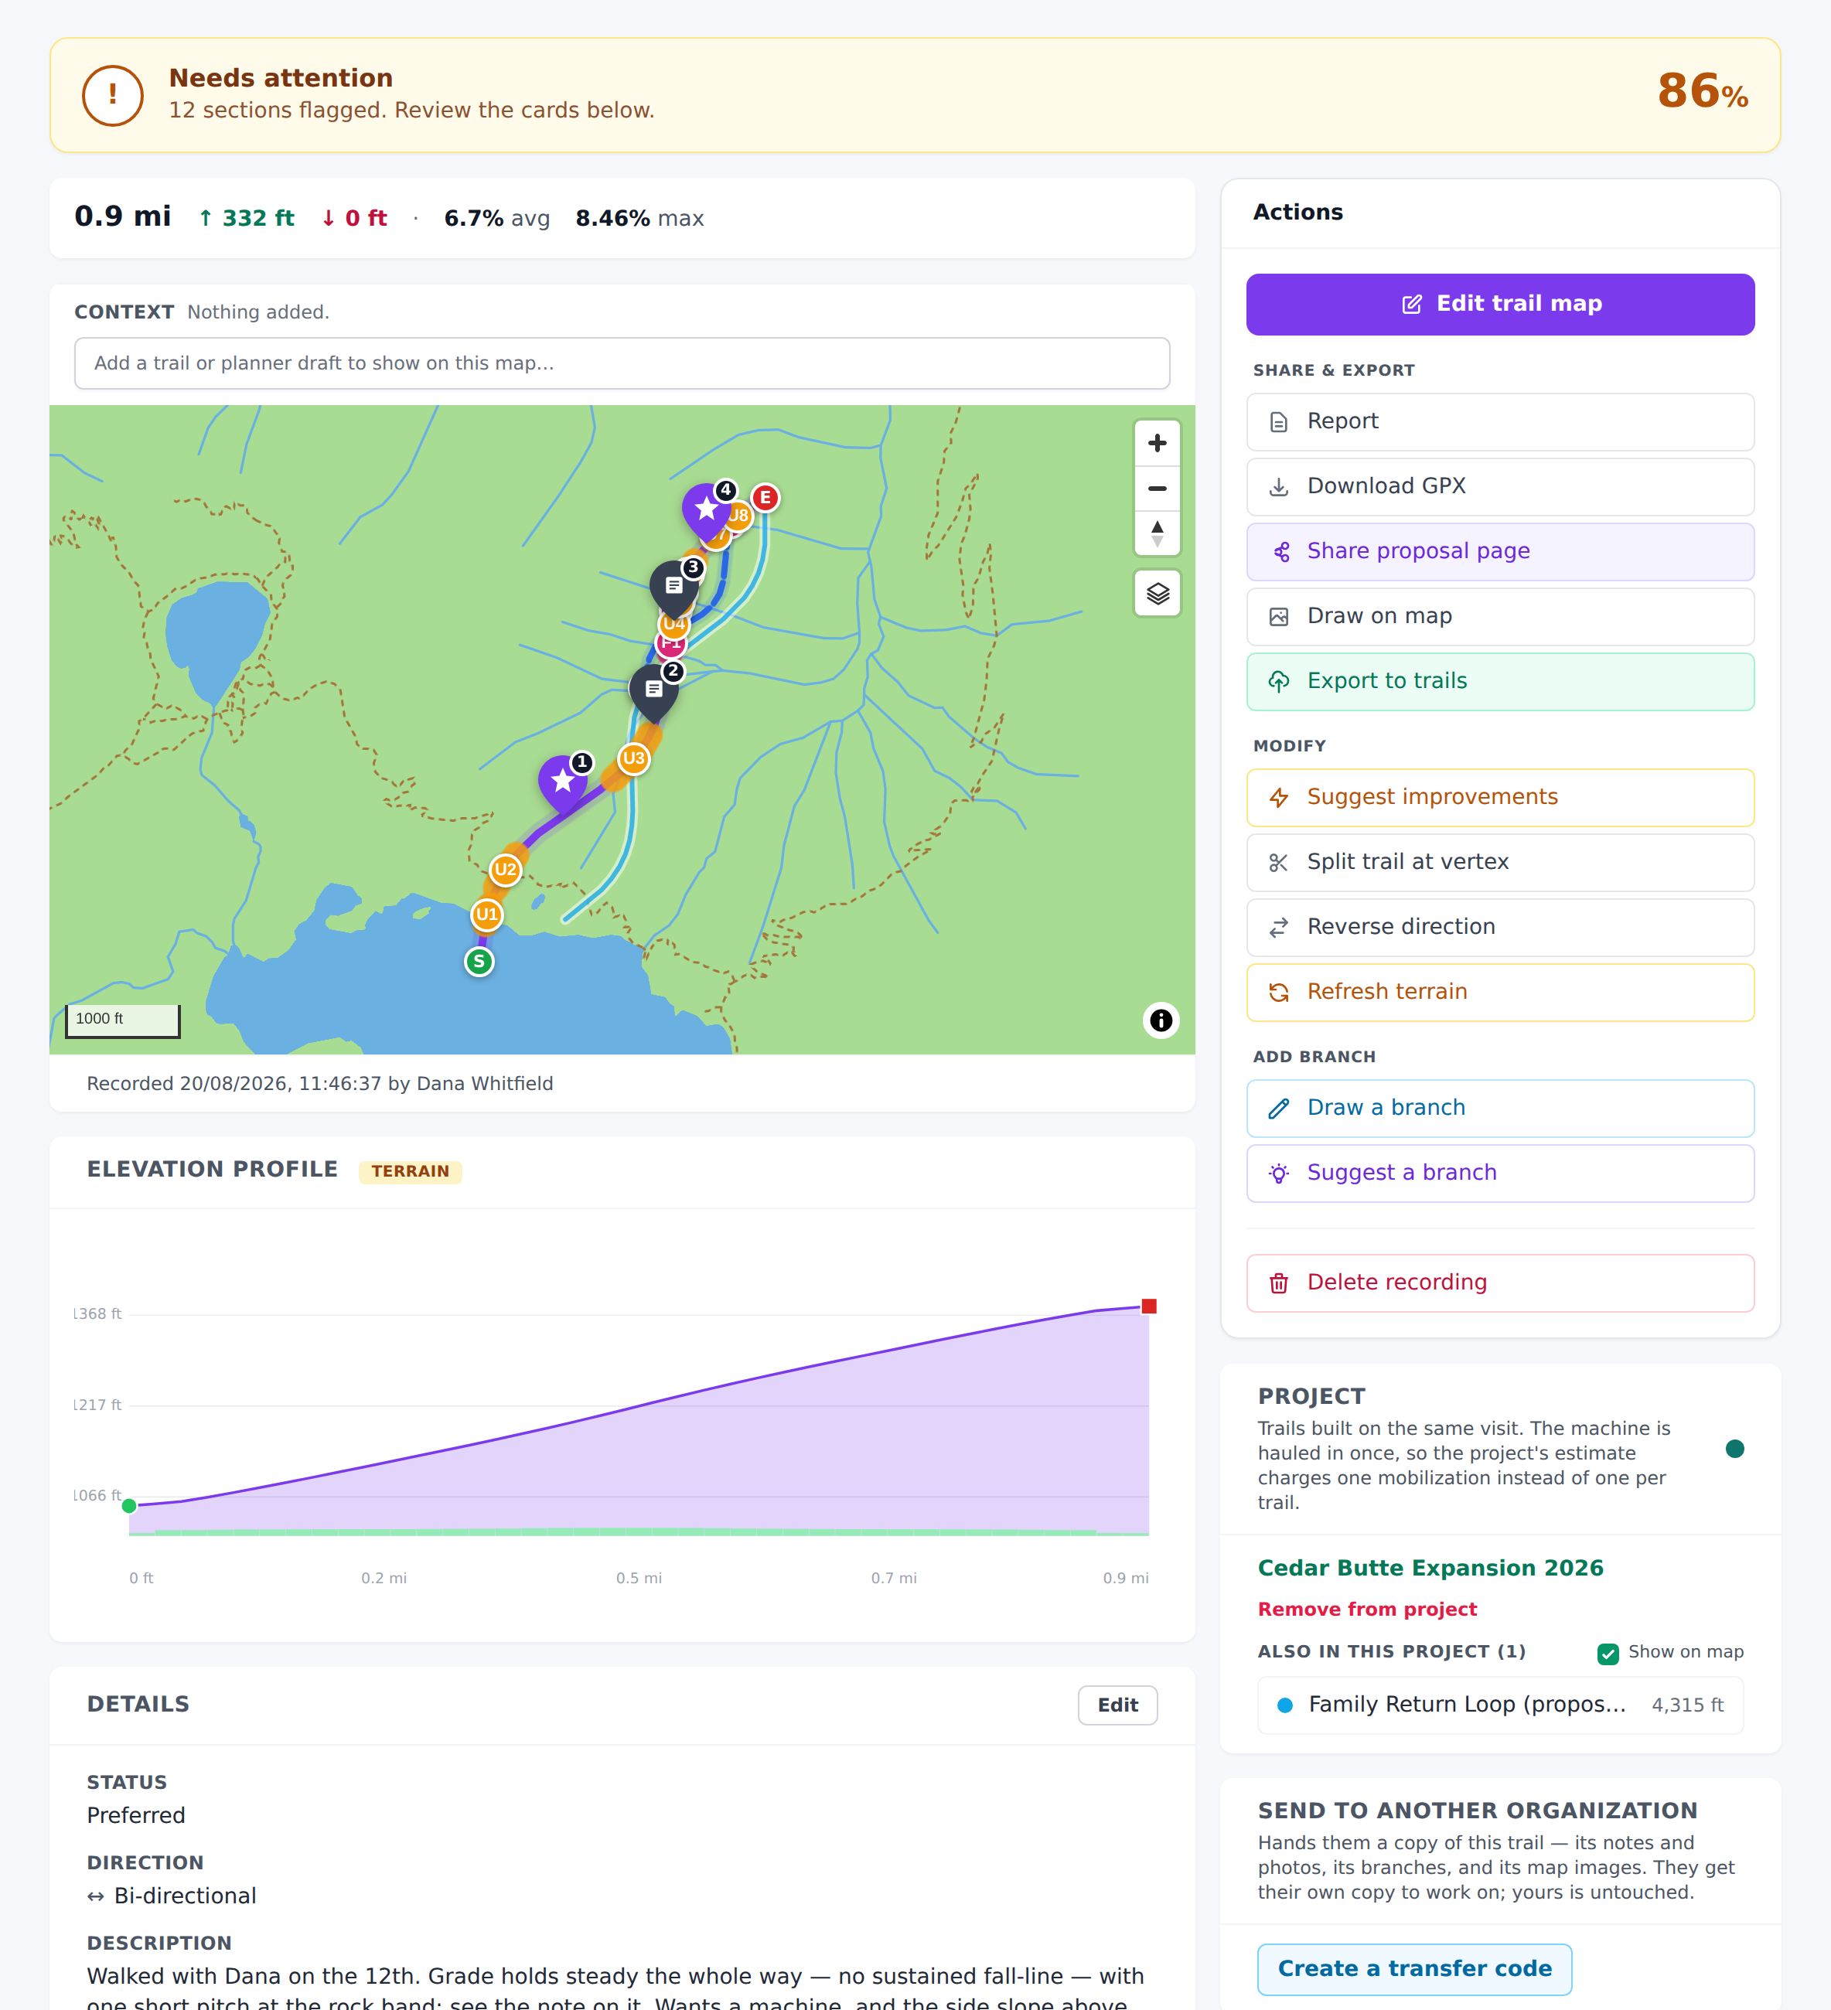Viewport: 1831px width, 2010px height.
Task: Share proposal page
Action: coord(1500,551)
